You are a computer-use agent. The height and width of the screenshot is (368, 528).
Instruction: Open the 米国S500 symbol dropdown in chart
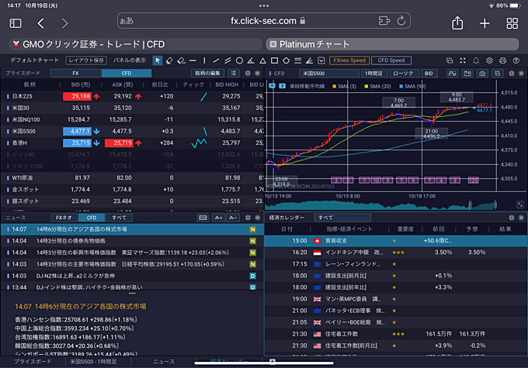tap(329, 74)
